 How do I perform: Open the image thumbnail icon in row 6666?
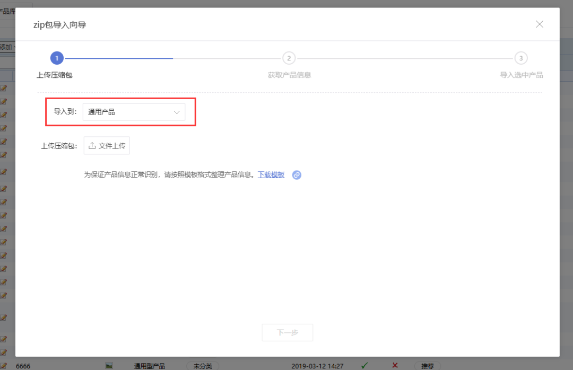pyautogui.click(x=109, y=366)
